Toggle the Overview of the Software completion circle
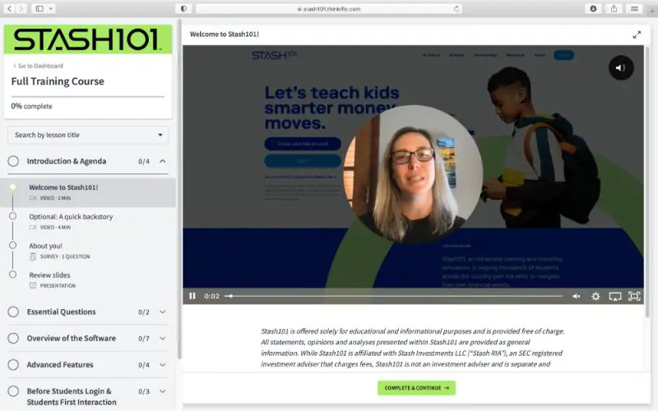Screen dimensions: 658x411 13,339
